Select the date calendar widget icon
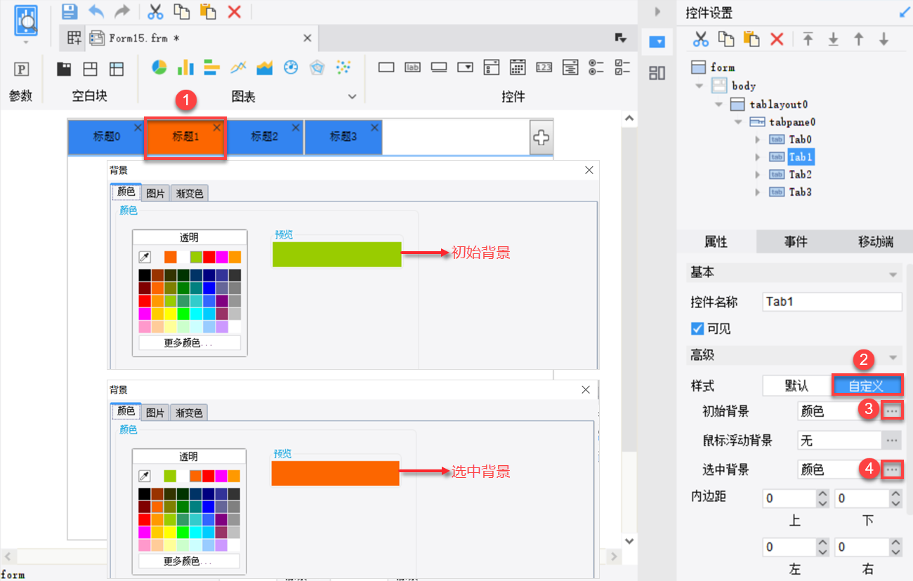Screen dimensions: 913x581 pyautogui.click(x=518, y=67)
